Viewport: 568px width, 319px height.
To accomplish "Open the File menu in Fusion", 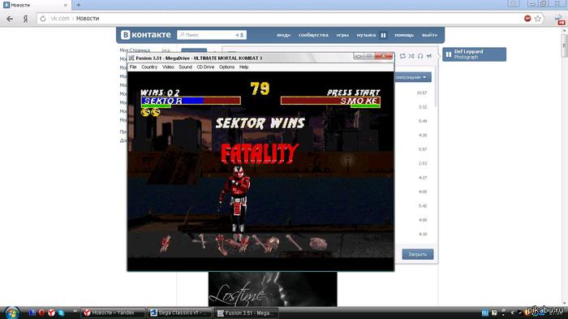I will pyautogui.click(x=133, y=67).
